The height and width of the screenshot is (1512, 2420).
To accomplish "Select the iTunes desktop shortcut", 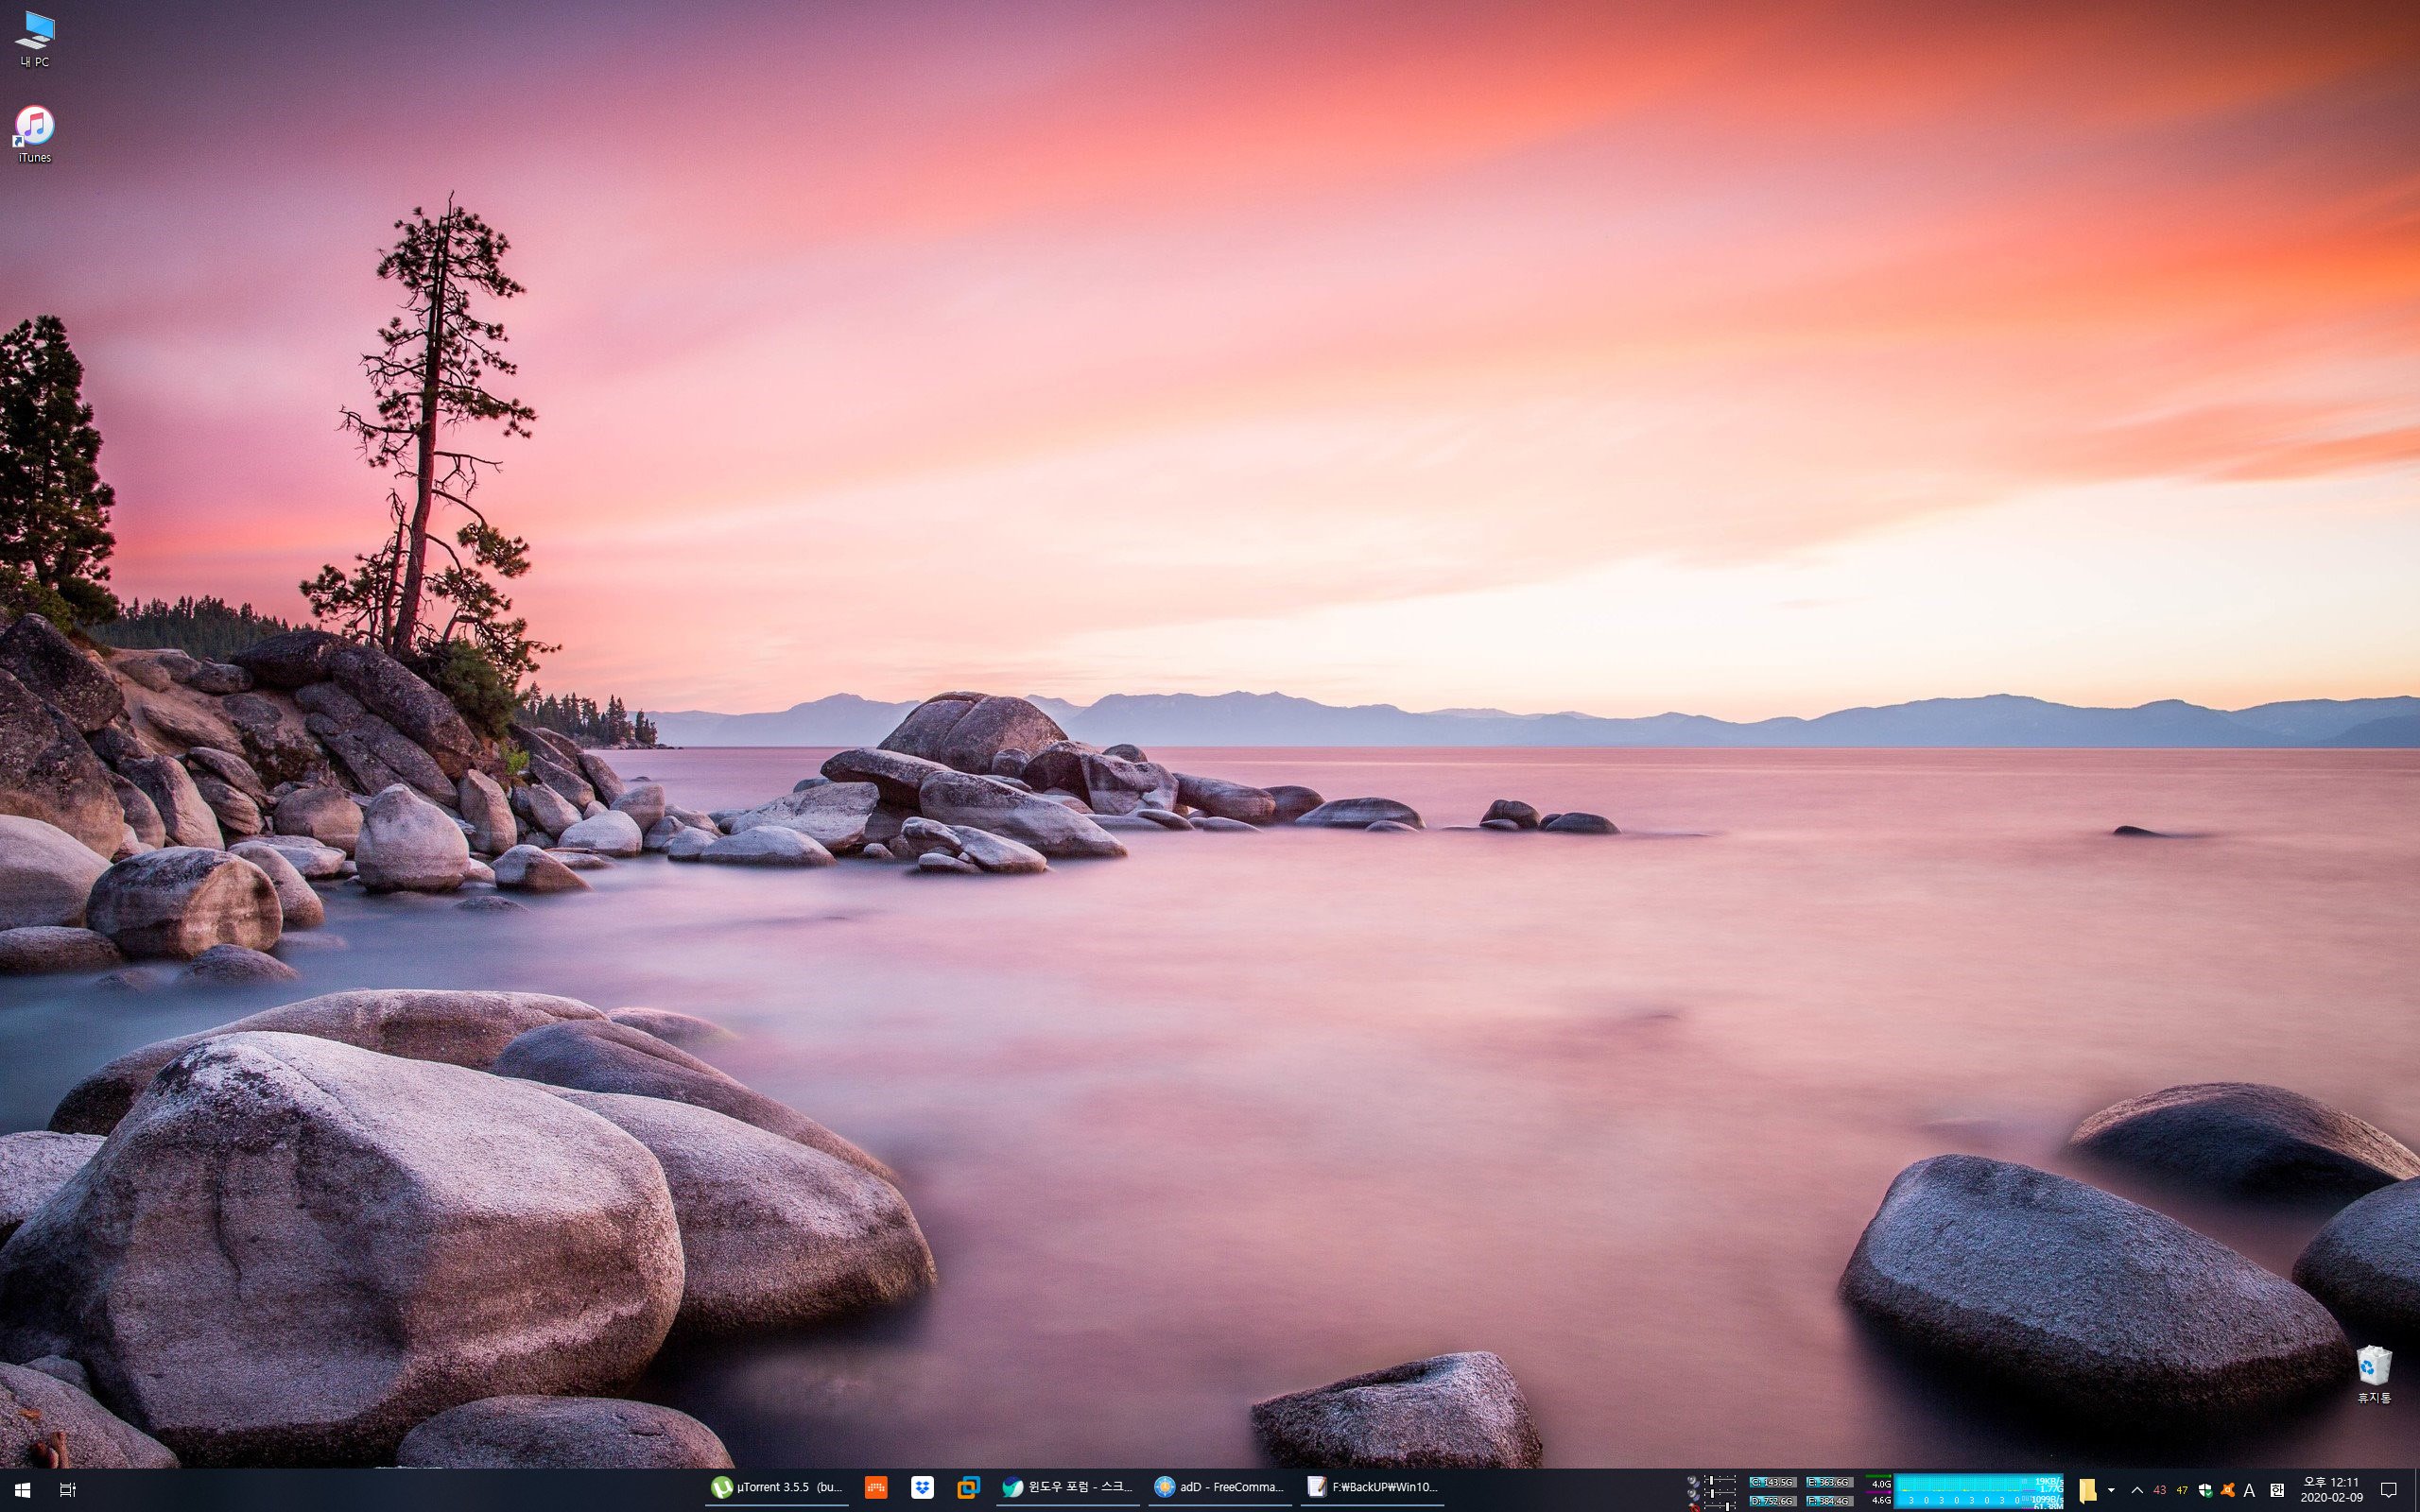I will (x=35, y=134).
